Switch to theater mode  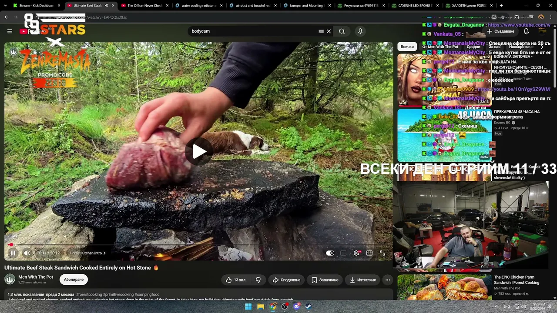[369, 253]
